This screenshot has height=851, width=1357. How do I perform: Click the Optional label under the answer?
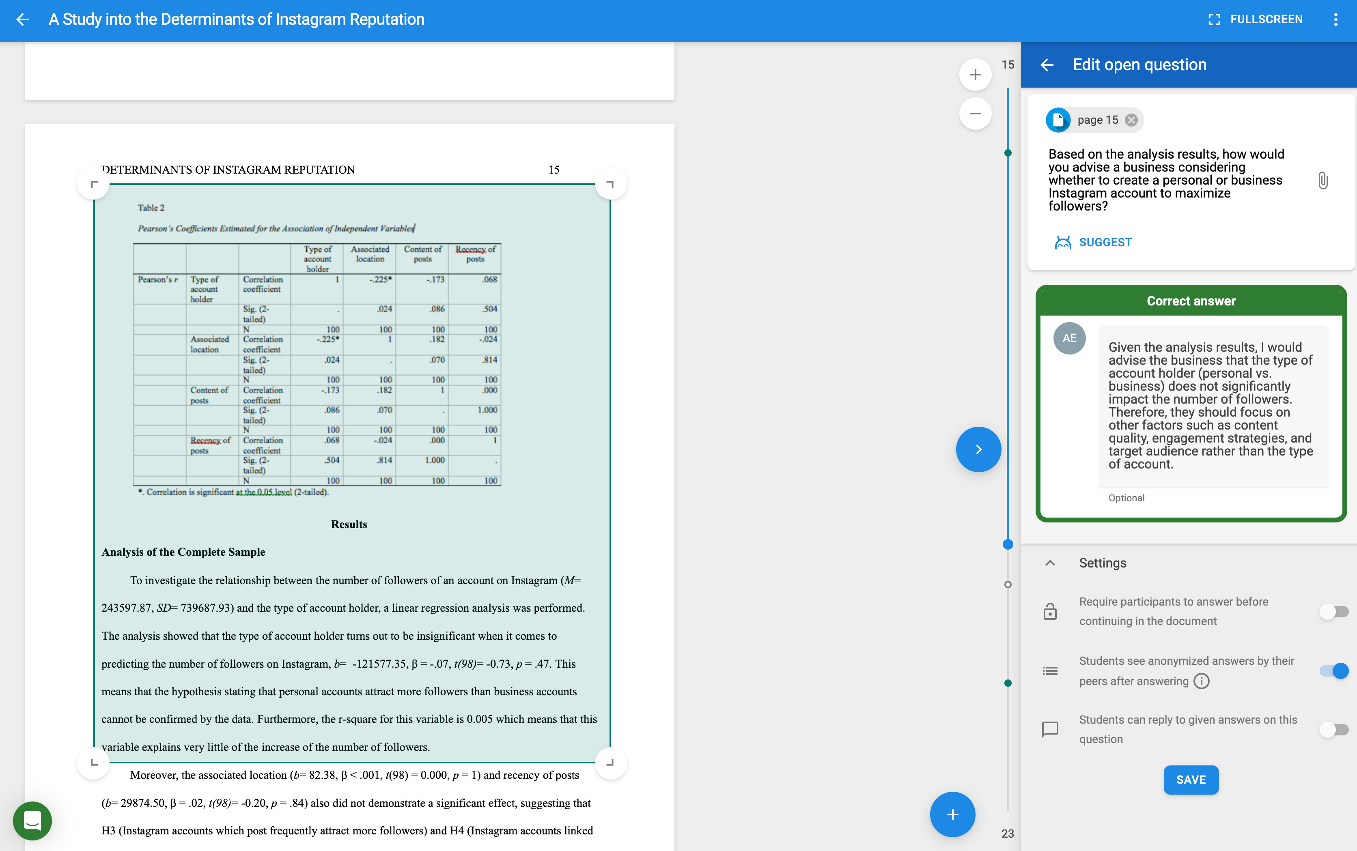1126,498
